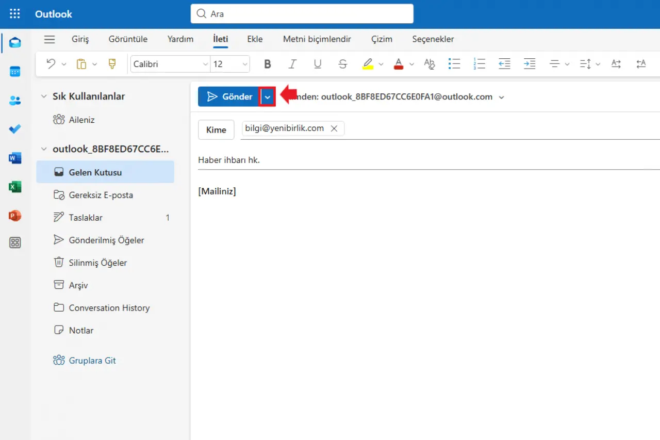Follow the Gruplara Git link
The image size is (660, 440).
coord(92,361)
